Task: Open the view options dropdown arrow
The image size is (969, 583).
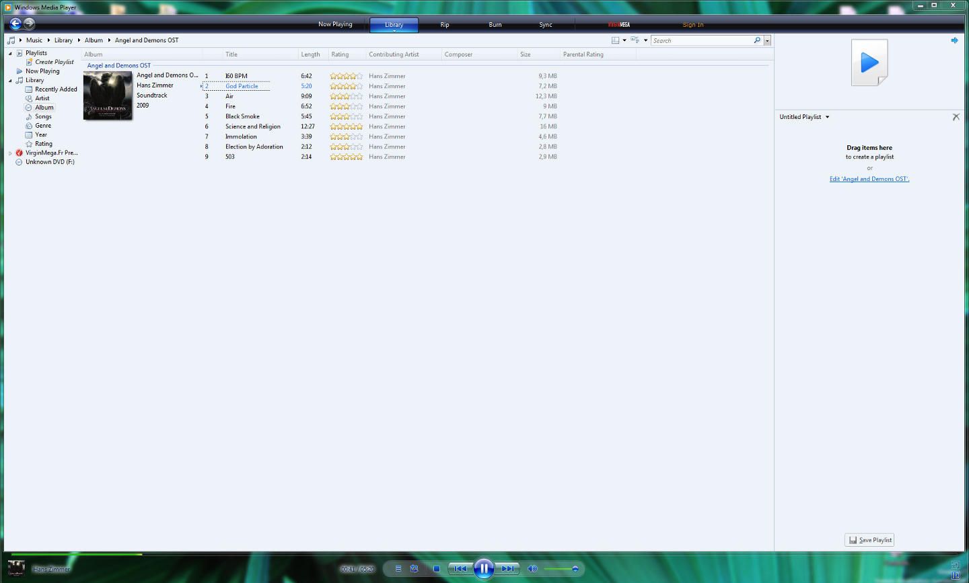Action: point(645,40)
